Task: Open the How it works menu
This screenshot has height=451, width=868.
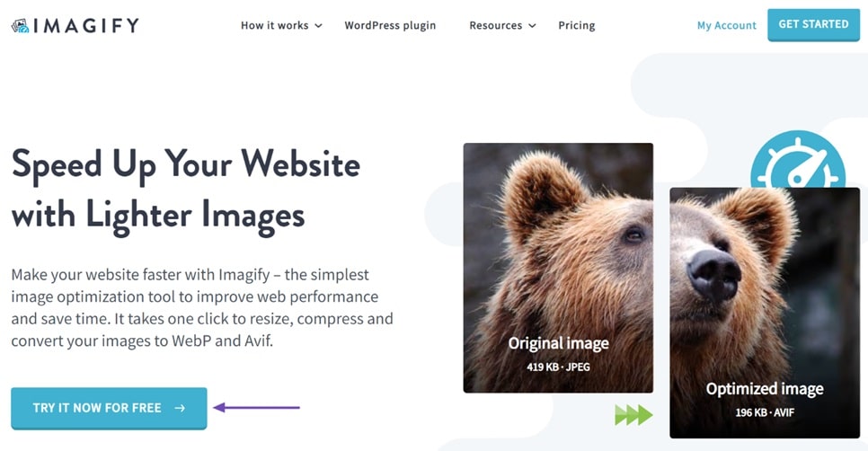Action: pyautogui.click(x=281, y=25)
